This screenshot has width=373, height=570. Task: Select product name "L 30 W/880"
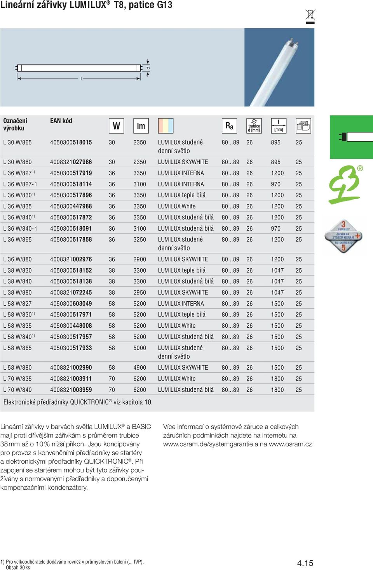17,162
